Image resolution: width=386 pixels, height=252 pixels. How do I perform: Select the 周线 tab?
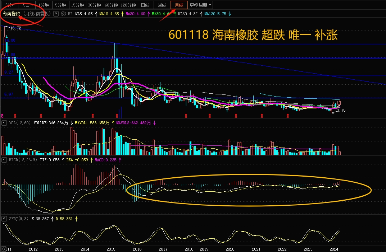[x=162, y=5]
